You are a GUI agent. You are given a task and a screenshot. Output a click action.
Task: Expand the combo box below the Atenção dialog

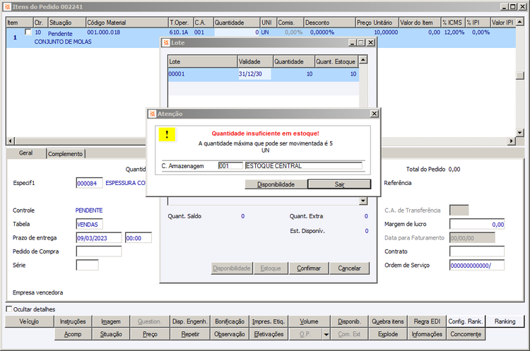[x=363, y=201]
